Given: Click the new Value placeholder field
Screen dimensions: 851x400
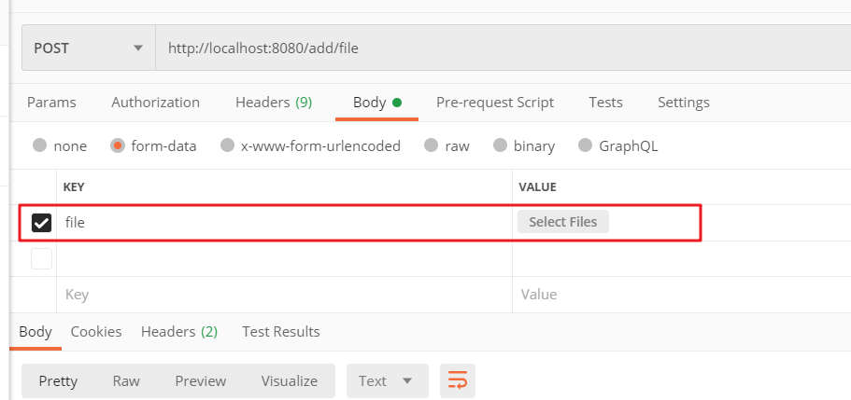Looking at the screenshot, I should pos(682,295).
